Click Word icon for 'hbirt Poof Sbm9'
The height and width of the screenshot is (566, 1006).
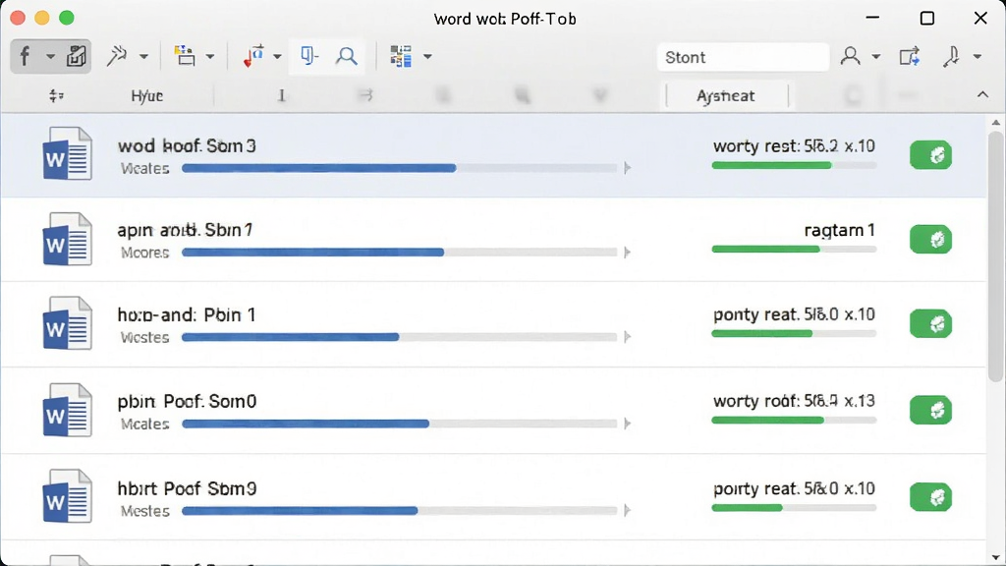67,496
